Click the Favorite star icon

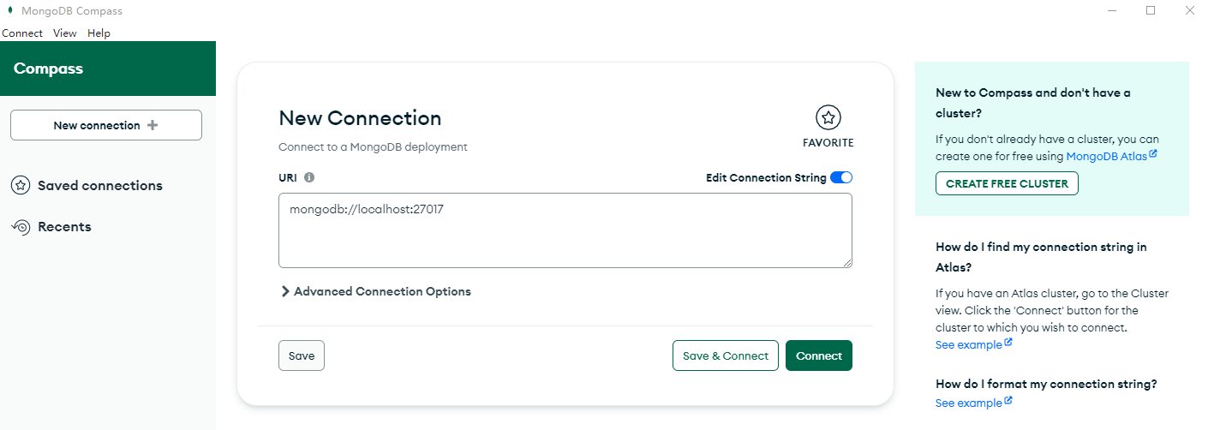click(x=828, y=117)
